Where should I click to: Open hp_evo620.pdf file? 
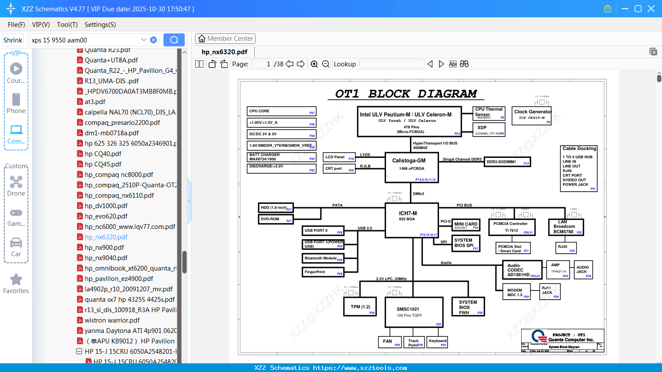tap(106, 216)
